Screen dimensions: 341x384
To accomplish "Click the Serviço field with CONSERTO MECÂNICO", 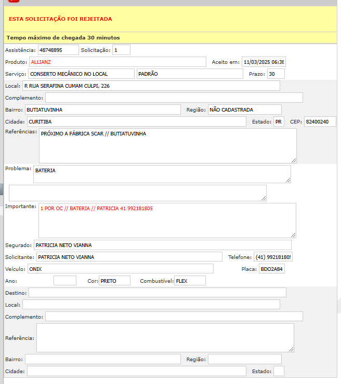I will [x=81, y=74].
